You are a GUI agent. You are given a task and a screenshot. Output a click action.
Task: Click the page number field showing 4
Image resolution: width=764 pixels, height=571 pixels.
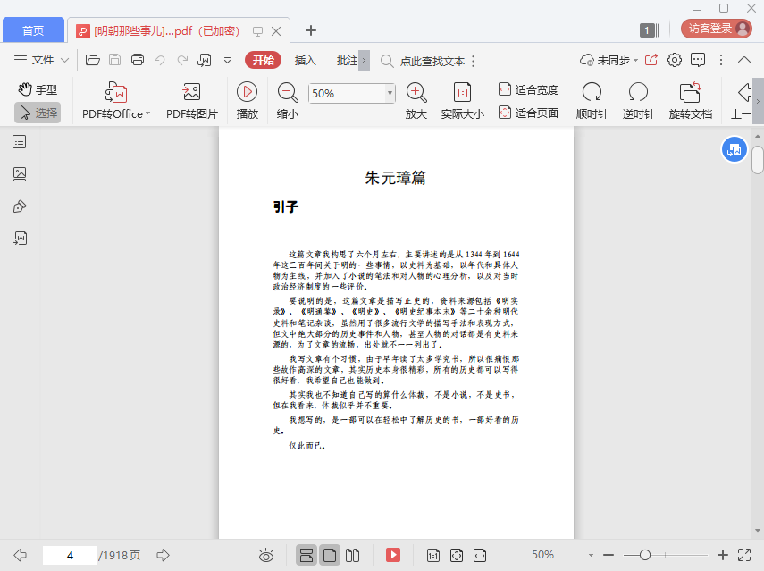[x=70, y=556]
